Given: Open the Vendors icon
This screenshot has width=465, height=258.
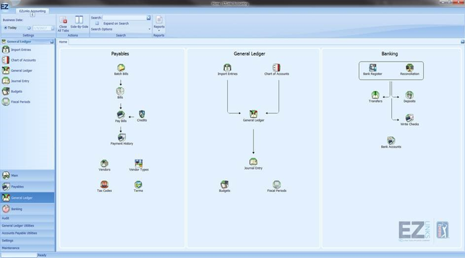Looking at the screenshot, I should (105, 165).
